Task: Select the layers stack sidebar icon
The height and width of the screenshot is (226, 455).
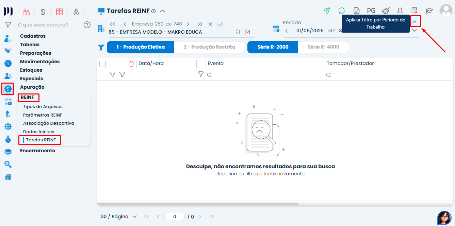Action: (x=8, y=152)
